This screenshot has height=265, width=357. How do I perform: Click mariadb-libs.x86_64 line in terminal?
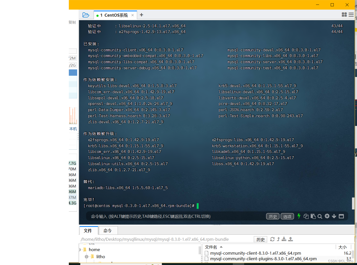(128, 188)
